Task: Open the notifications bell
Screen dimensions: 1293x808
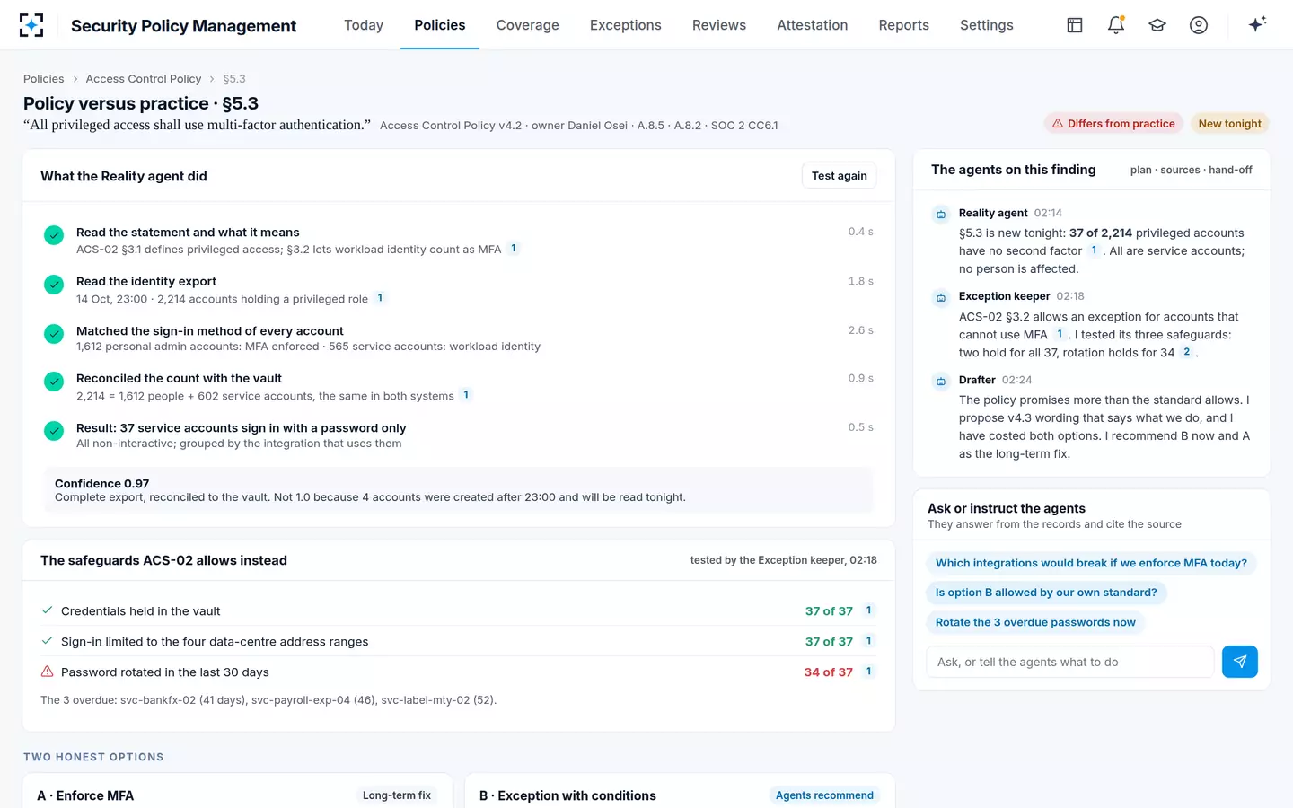Action: [1116, 25]
